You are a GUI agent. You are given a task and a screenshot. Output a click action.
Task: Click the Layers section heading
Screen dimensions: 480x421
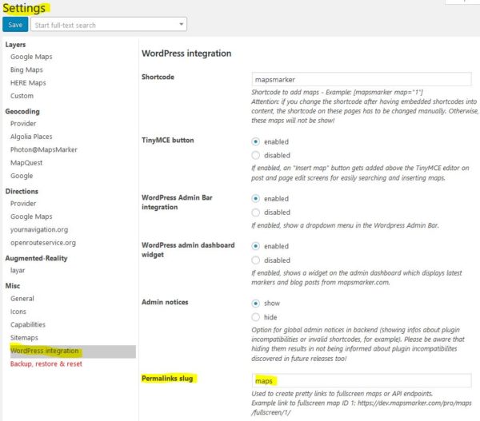pos(15,45)
